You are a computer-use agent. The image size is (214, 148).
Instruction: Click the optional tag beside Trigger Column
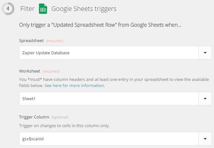[60, 117]
